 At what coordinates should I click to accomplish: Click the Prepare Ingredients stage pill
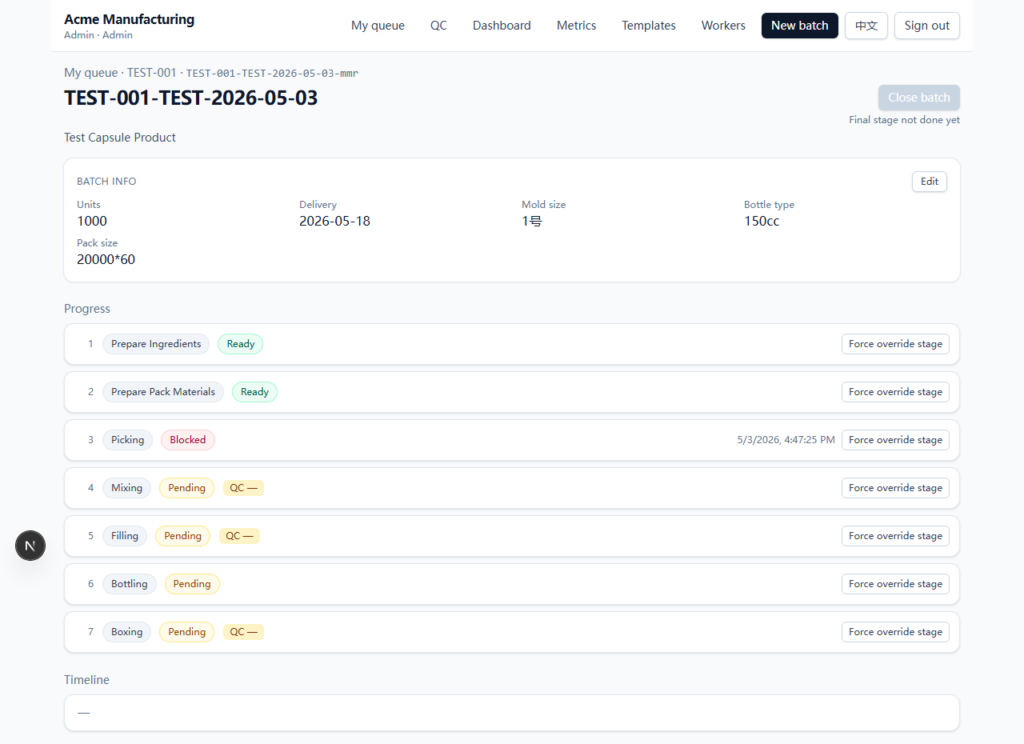[156, 344]
